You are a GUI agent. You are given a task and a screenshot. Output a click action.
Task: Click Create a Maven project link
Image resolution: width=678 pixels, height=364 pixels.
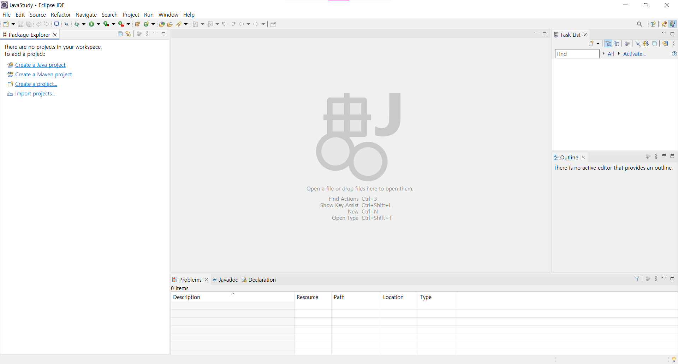[43, 74]
